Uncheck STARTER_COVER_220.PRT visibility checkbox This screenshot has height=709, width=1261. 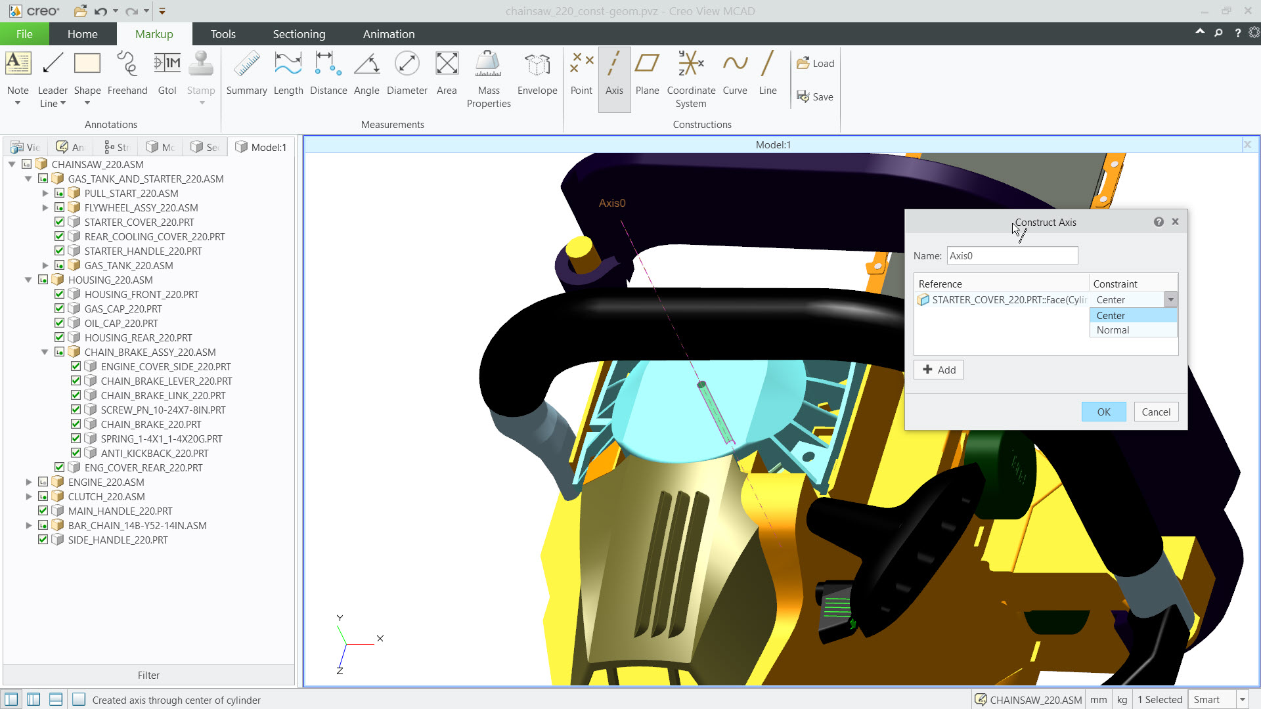pos(60,222)
